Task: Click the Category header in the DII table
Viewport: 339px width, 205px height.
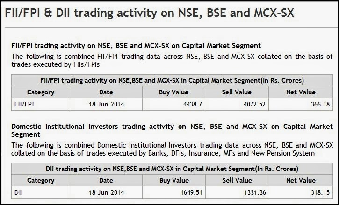Action: (x=41, y=180)
